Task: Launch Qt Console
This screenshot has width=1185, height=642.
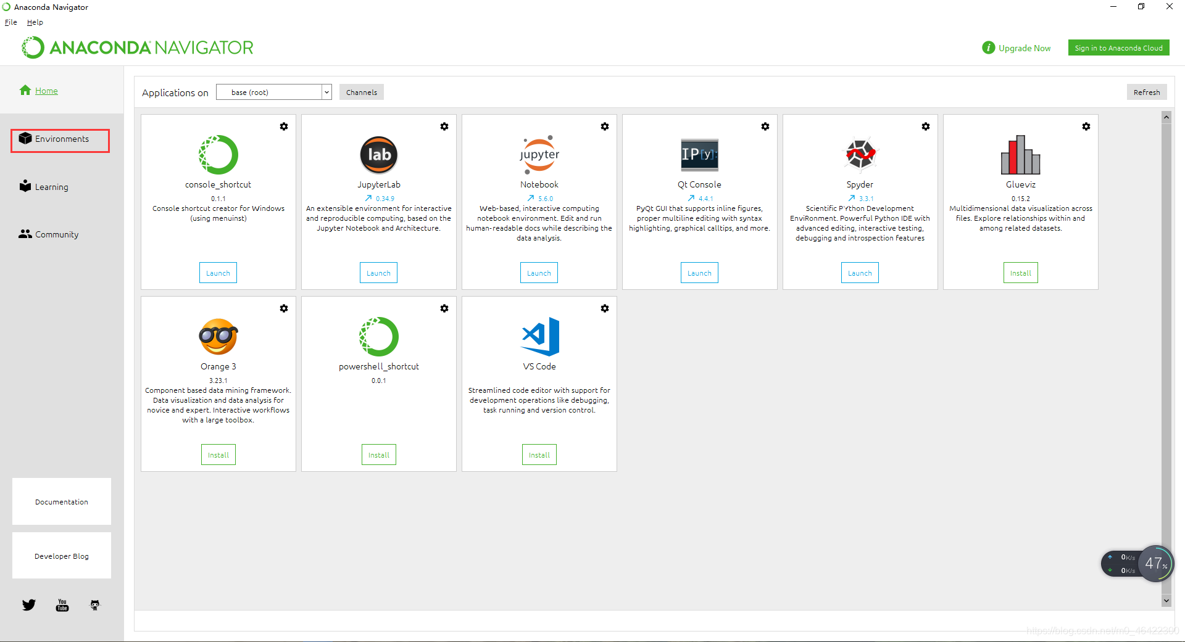Action: [699, 273]
